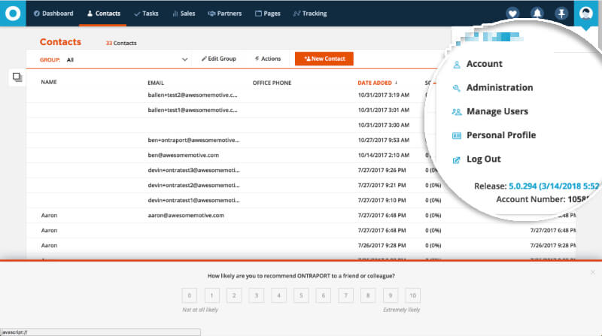This screenshot has width=602, height=336.
Task: Click the Manage Users people icon
Action: (457, 112)
